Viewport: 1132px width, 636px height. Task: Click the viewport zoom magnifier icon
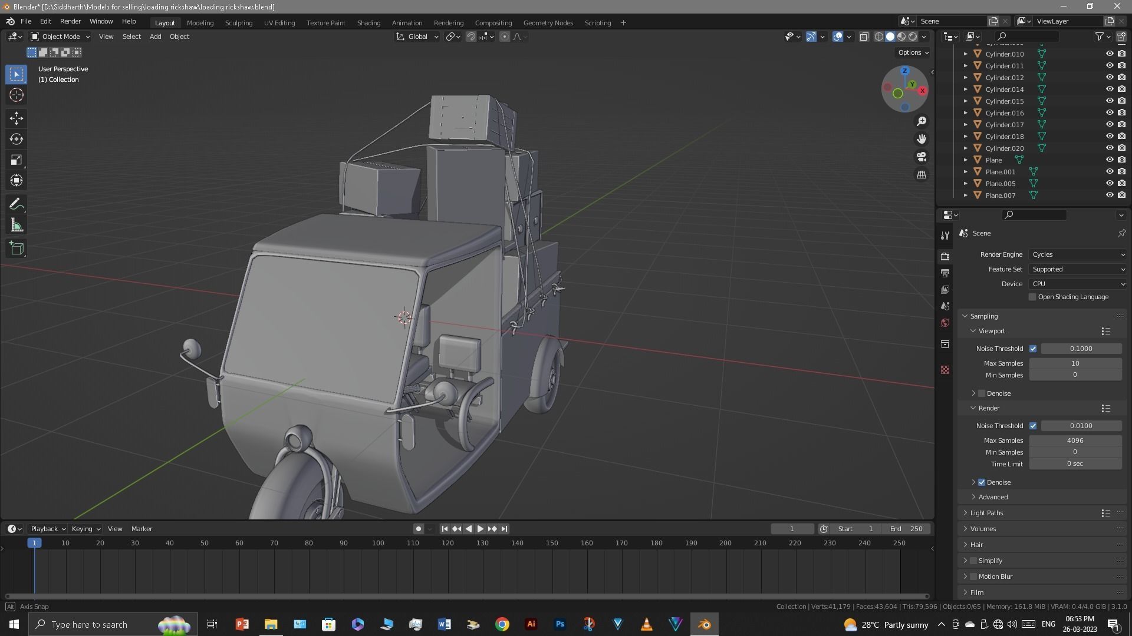tap(922, 121)
